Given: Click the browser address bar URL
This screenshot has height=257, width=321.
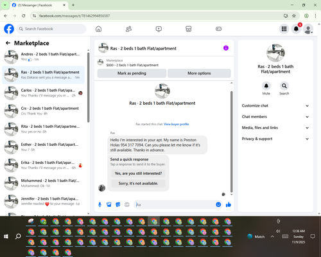Looking at the screenshot, I should (74, 16).
